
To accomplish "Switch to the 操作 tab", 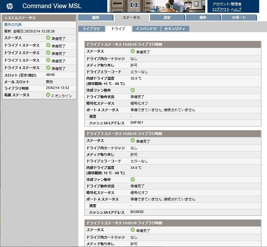I will tap(203, 17).
